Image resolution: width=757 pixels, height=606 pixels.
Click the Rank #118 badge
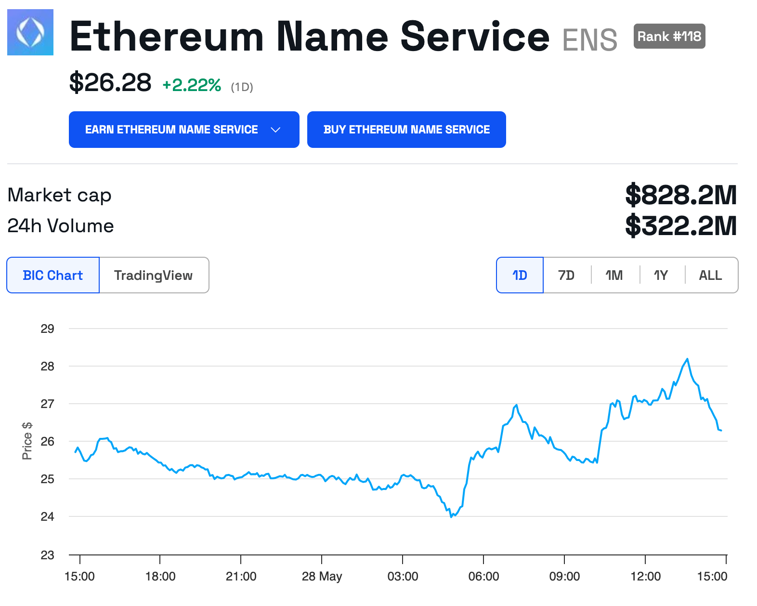[x=669, y=37]
